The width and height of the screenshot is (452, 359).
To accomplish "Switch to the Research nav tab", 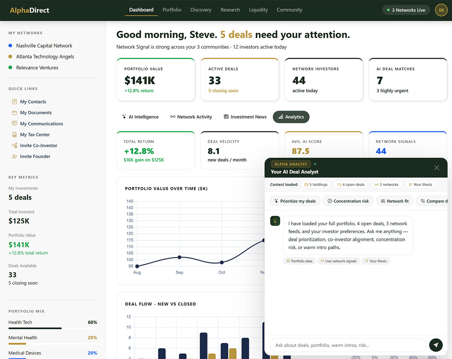I will [x=230, y=10].
